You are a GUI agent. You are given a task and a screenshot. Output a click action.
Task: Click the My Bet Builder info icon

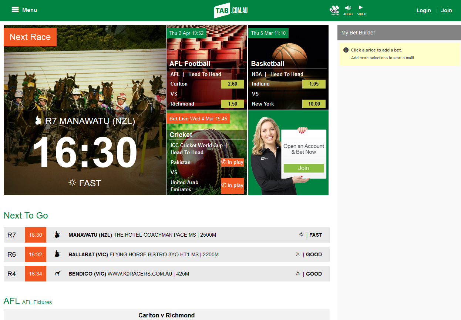[346, 50]
